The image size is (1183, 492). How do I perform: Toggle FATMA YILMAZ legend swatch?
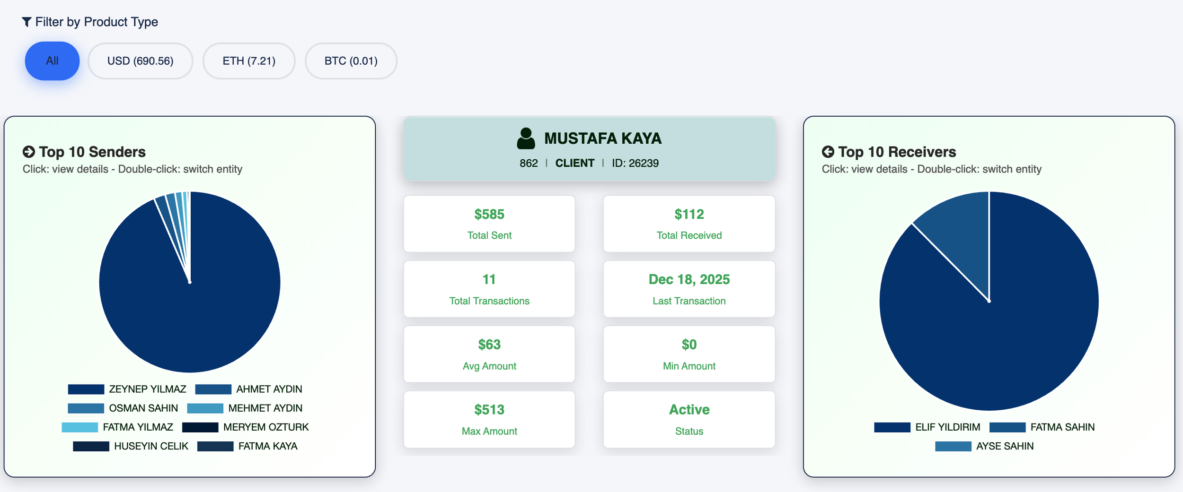tap(79, 427)
